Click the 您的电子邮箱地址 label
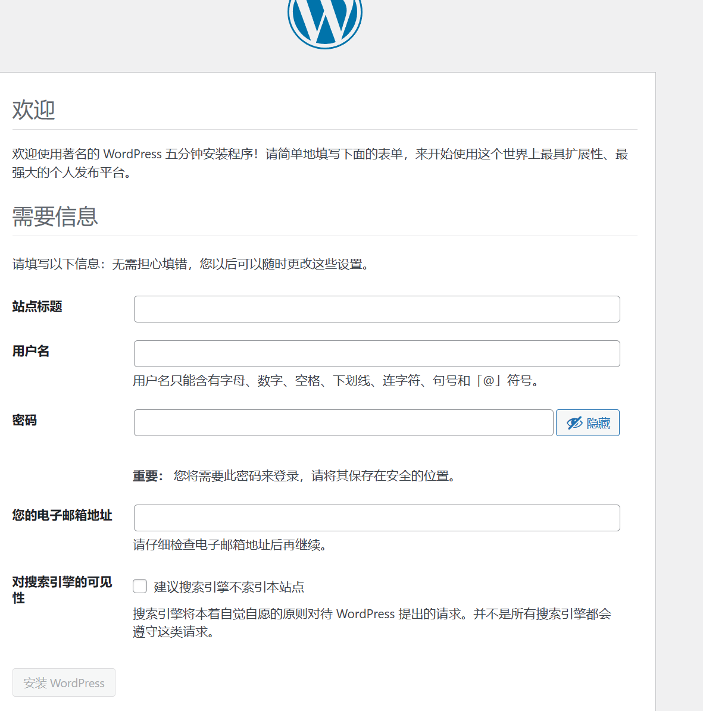This screenshot has height=711, width=703. tap(62, 516)
